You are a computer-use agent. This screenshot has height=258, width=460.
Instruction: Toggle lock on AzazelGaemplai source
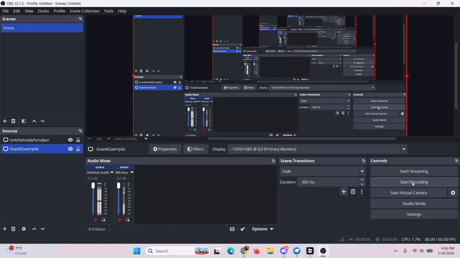(78, 149)
